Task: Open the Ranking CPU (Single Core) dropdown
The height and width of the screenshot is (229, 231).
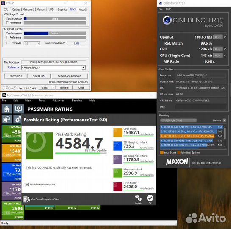Action: (x=178, y=120)
